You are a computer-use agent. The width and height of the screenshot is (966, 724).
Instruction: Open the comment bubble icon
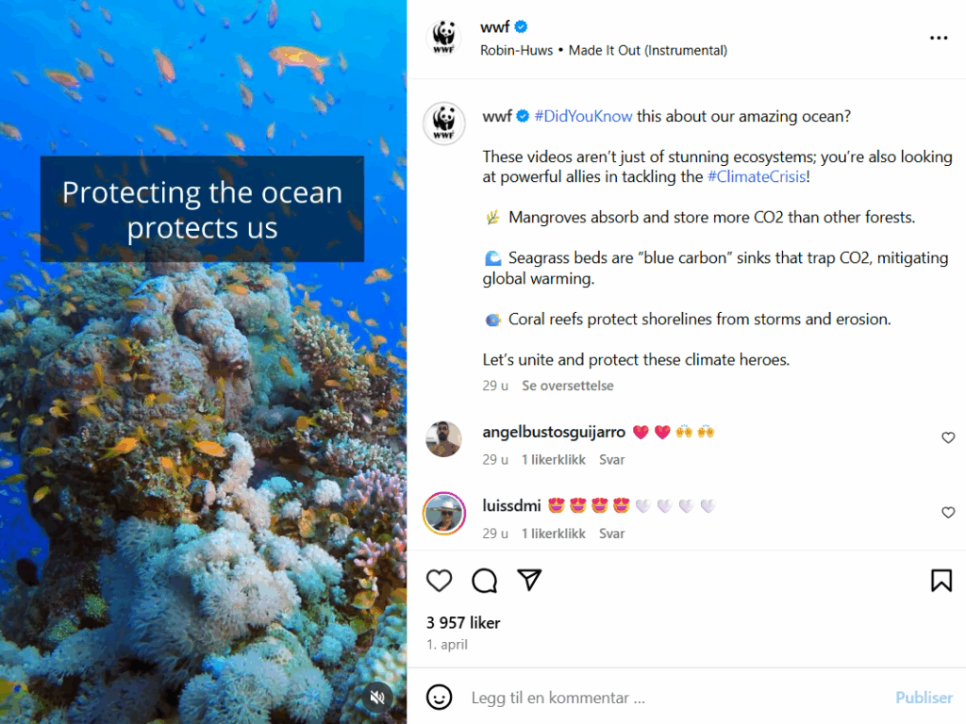(x=485, y=581)
